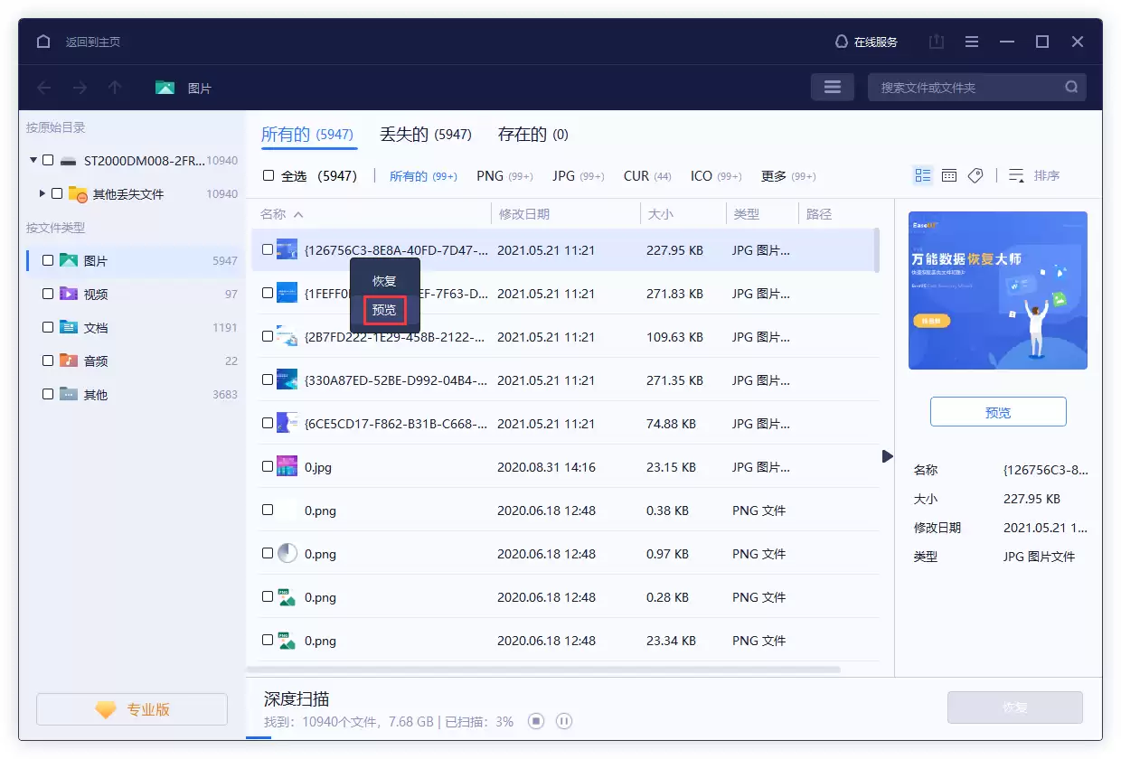Check the 全选 select-all checkbox
This screenshot has height=759, width=1121.
[x=268, y=175]
